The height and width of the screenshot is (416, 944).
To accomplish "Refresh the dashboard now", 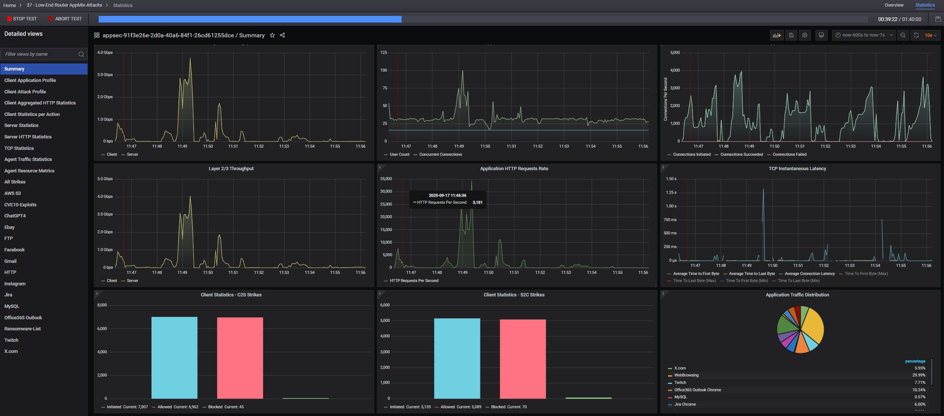I will [x=916, y=35].
